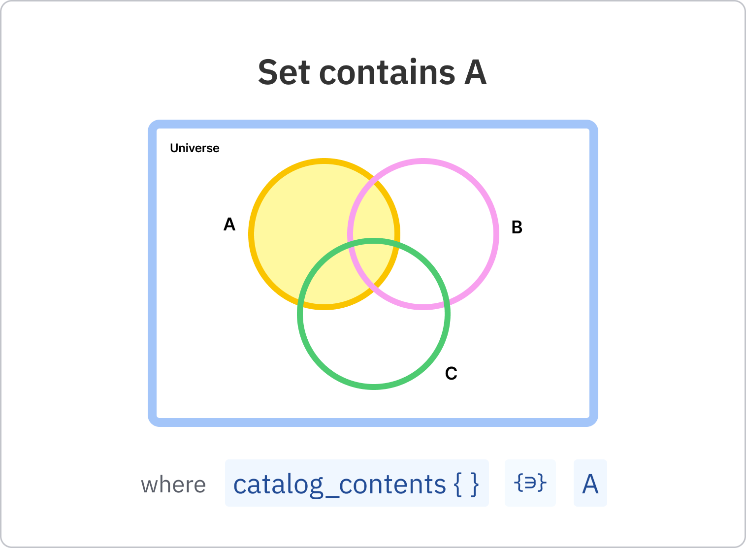Click the letter A label beside yellow circle
The image size is (746, 548).
pos(229,225)
